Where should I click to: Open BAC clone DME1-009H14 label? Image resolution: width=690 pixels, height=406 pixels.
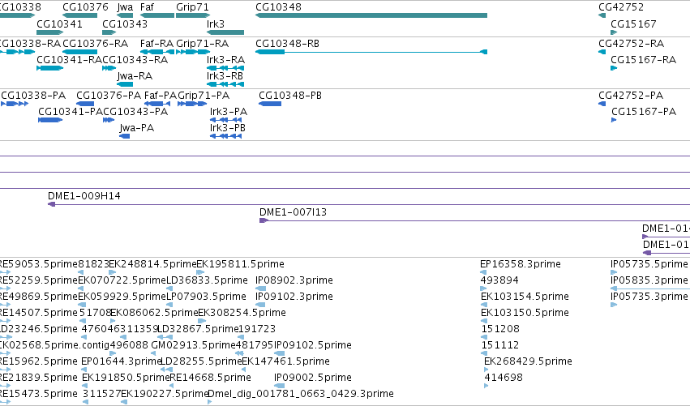point(84,196)
